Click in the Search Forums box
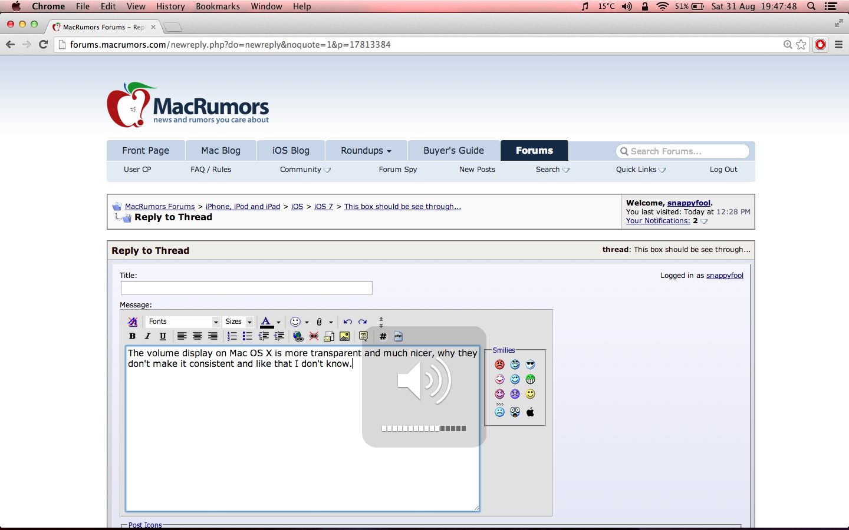The height and width of the screenshot is (530, 849). click(x=683, y=151)
